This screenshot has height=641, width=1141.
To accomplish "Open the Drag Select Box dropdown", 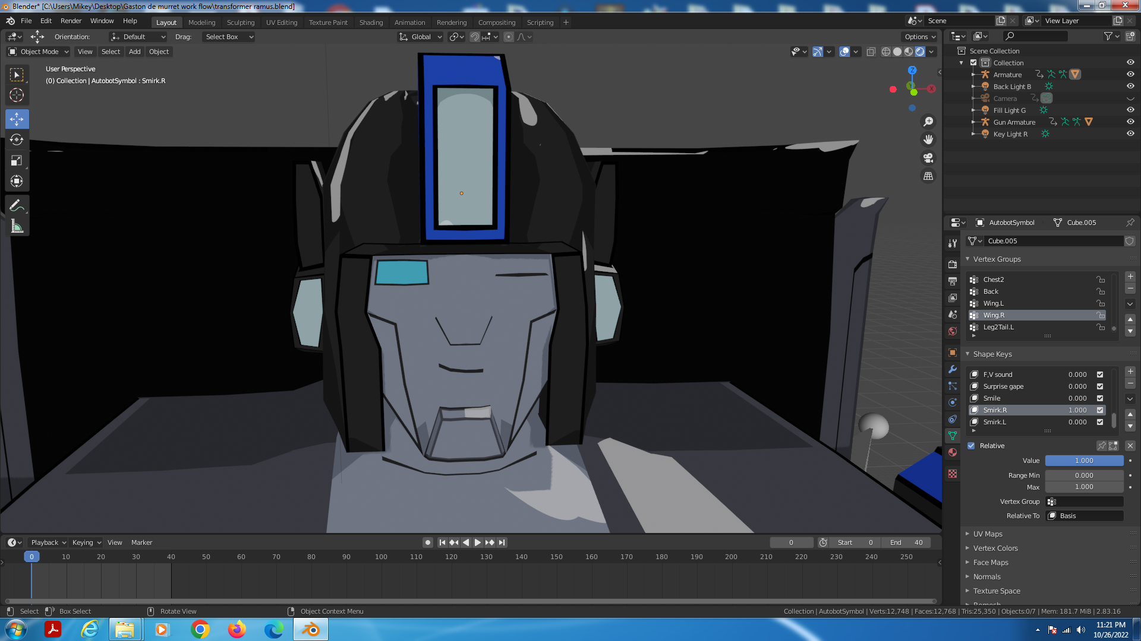I will pos(228,37).
